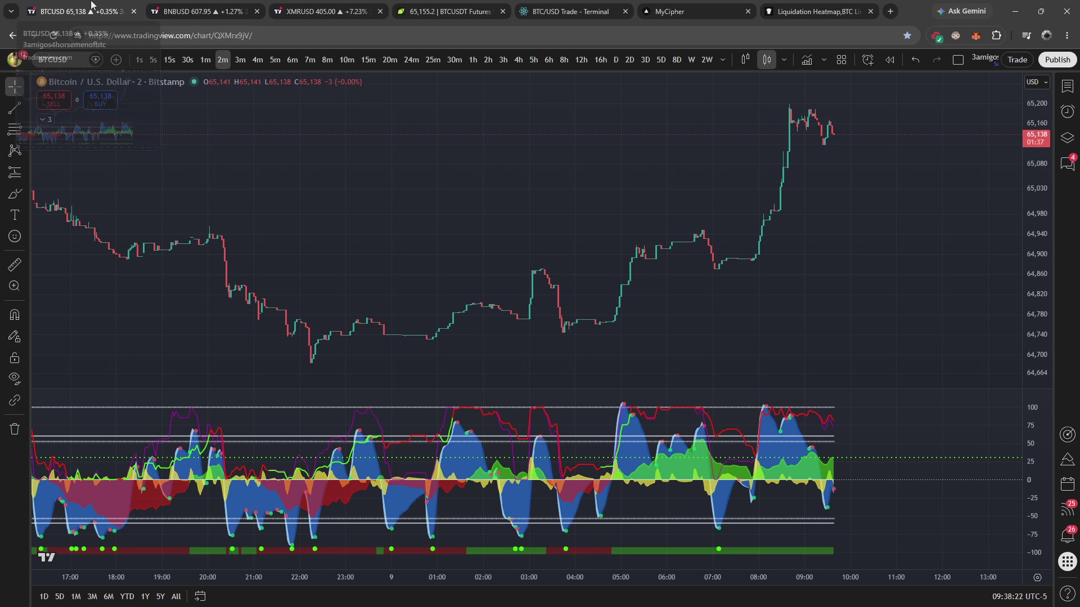The height and width of the screenshot is (607, 1080).
Task: Select the trend line drawing tool
Action: (15, 108)
